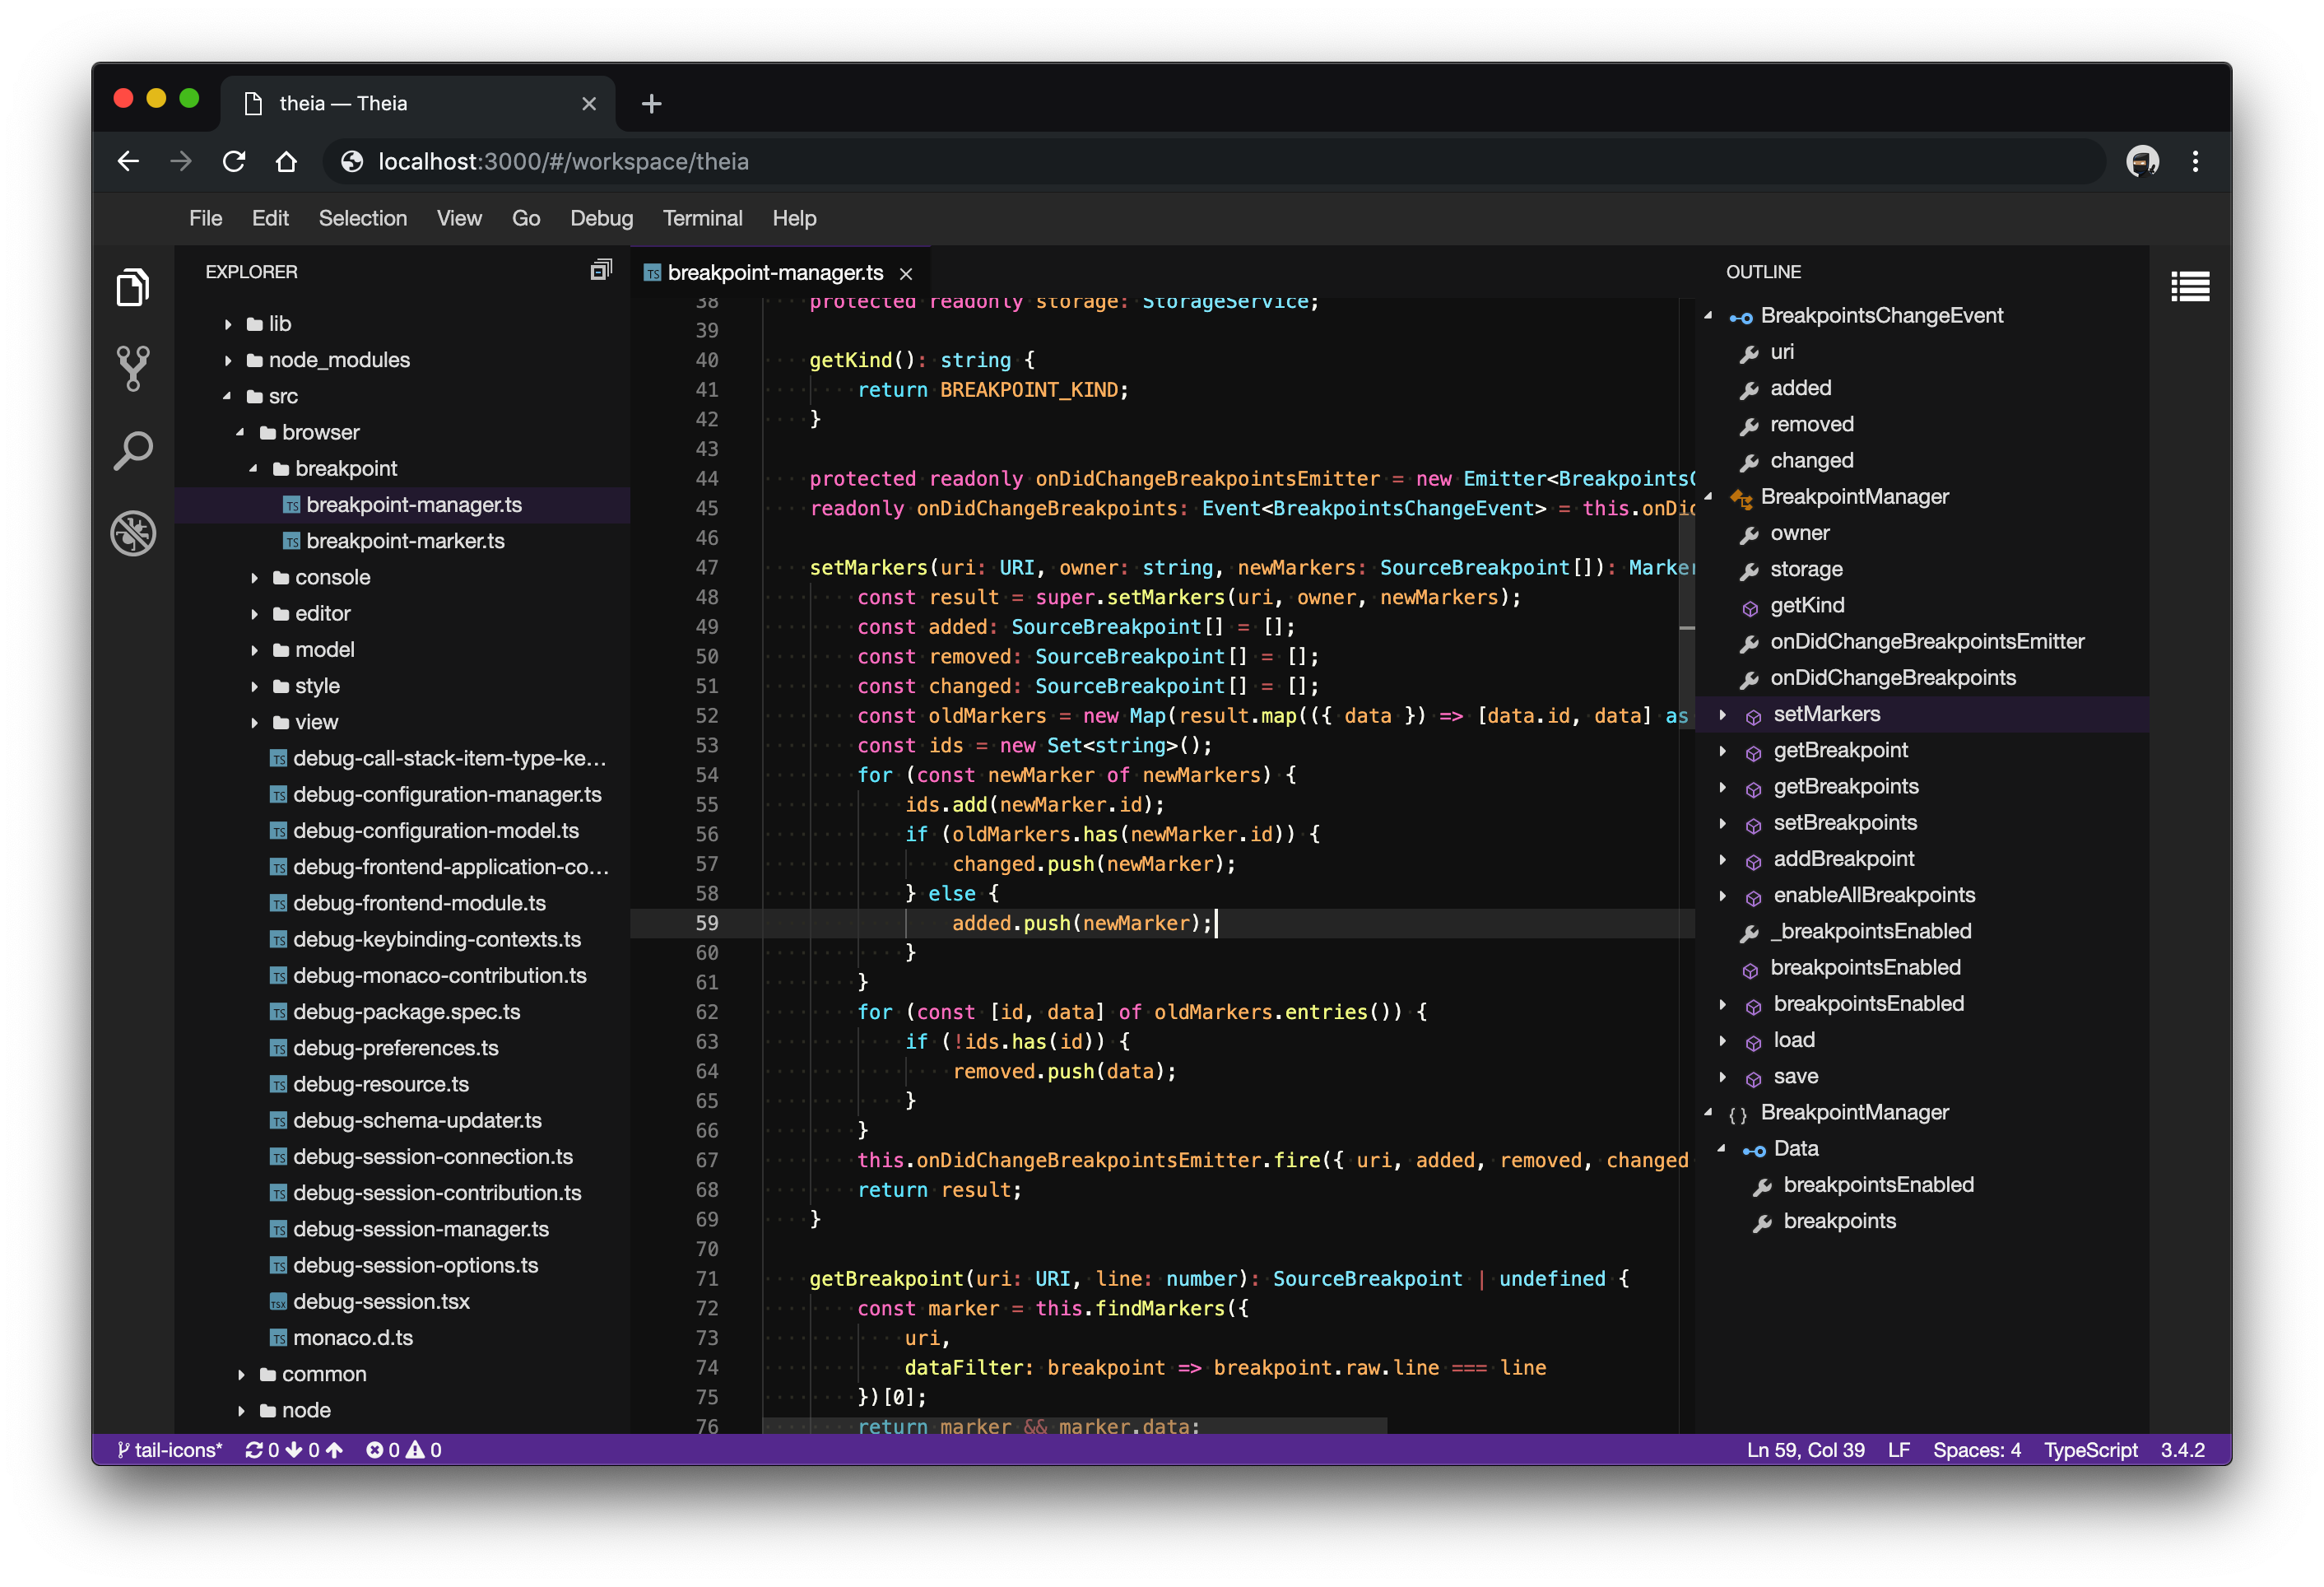The height and width of the screenshot is (1587, 2324).
Task: Collapse the breakpoint folder
Action: (x=254, y=468)
